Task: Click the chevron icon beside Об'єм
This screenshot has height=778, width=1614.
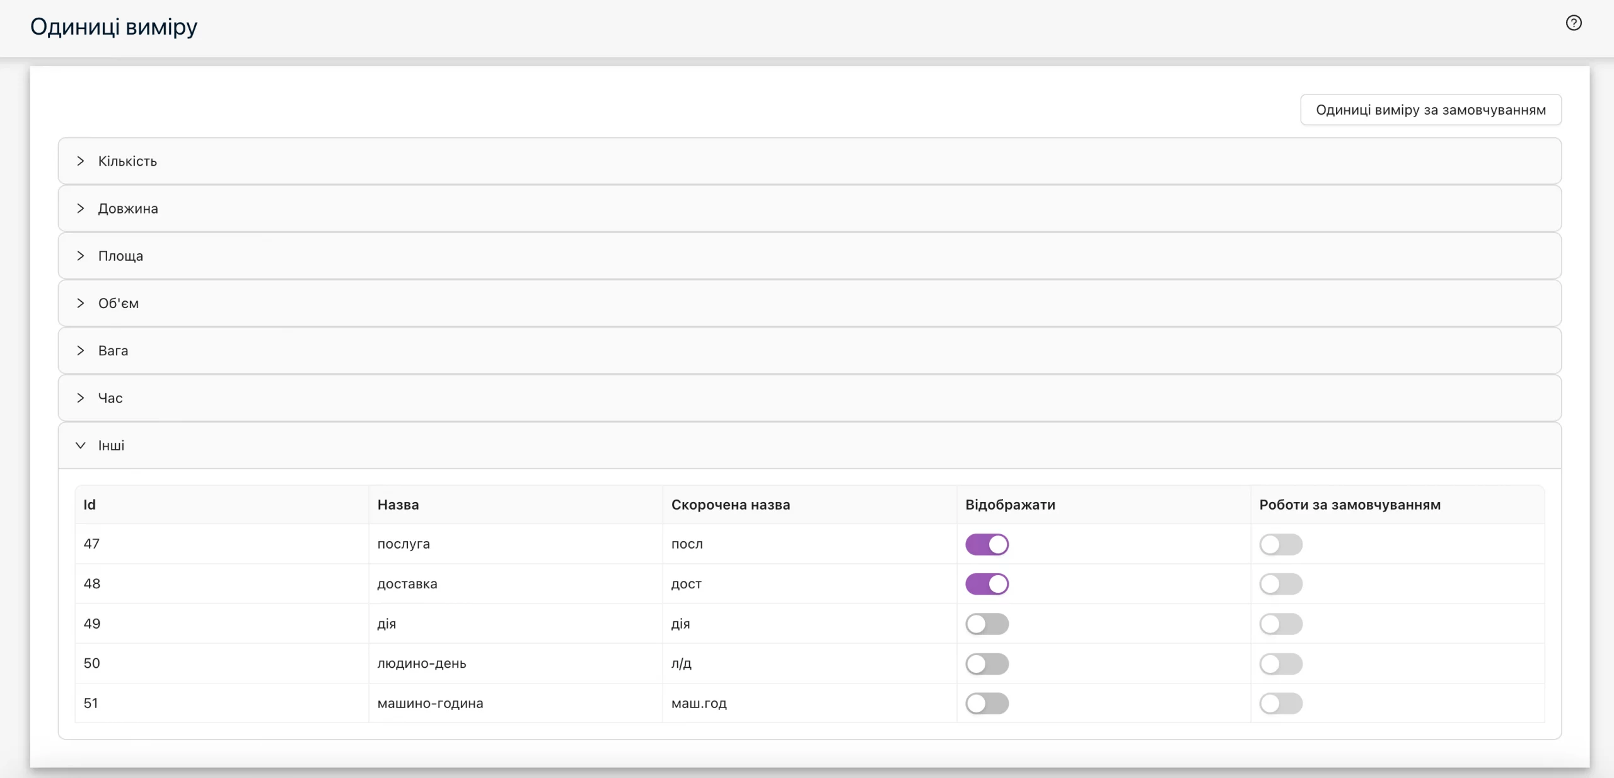Action: point(81,303)
